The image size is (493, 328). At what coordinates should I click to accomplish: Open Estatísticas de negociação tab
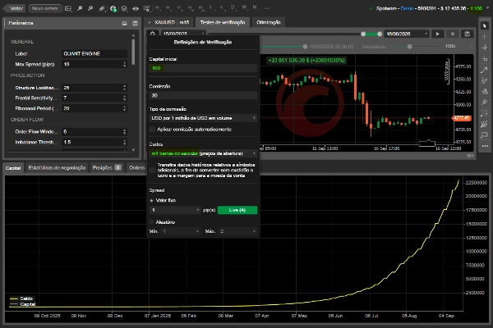(x=57, y=168)
